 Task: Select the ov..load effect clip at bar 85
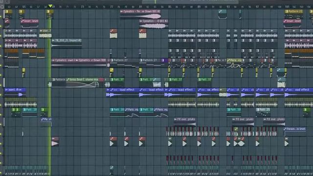point(182,92)
